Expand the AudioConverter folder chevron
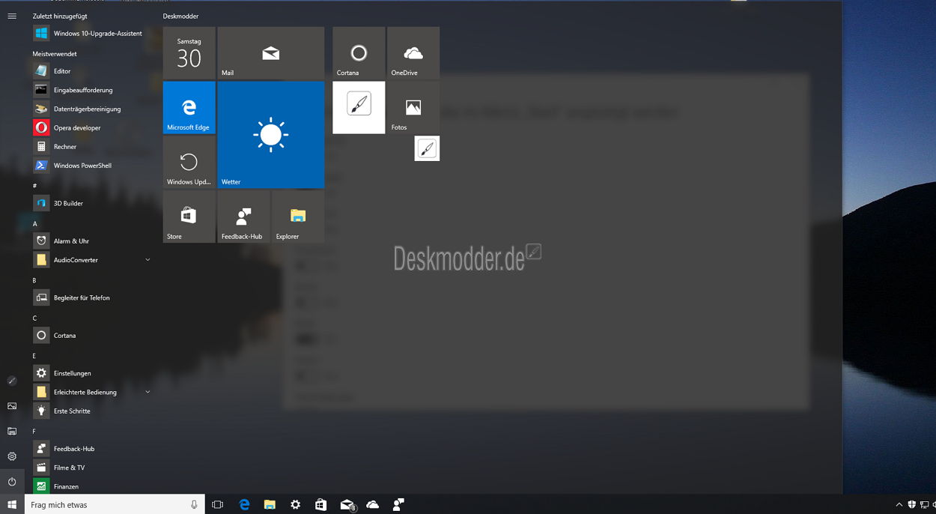This screenshot has width=936, height=514. tap(148, 260)
